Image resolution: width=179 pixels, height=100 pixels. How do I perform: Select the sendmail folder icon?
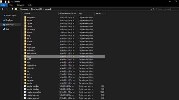pos(25,68)
